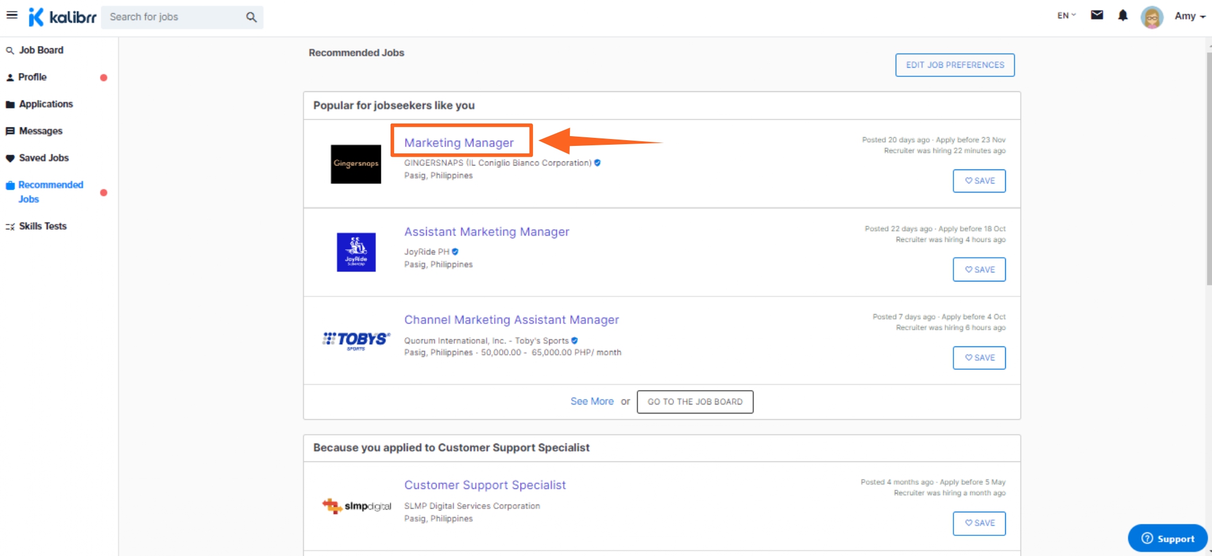
Task: Open the hamburger menu icon
Action: [x=11, y=16]
